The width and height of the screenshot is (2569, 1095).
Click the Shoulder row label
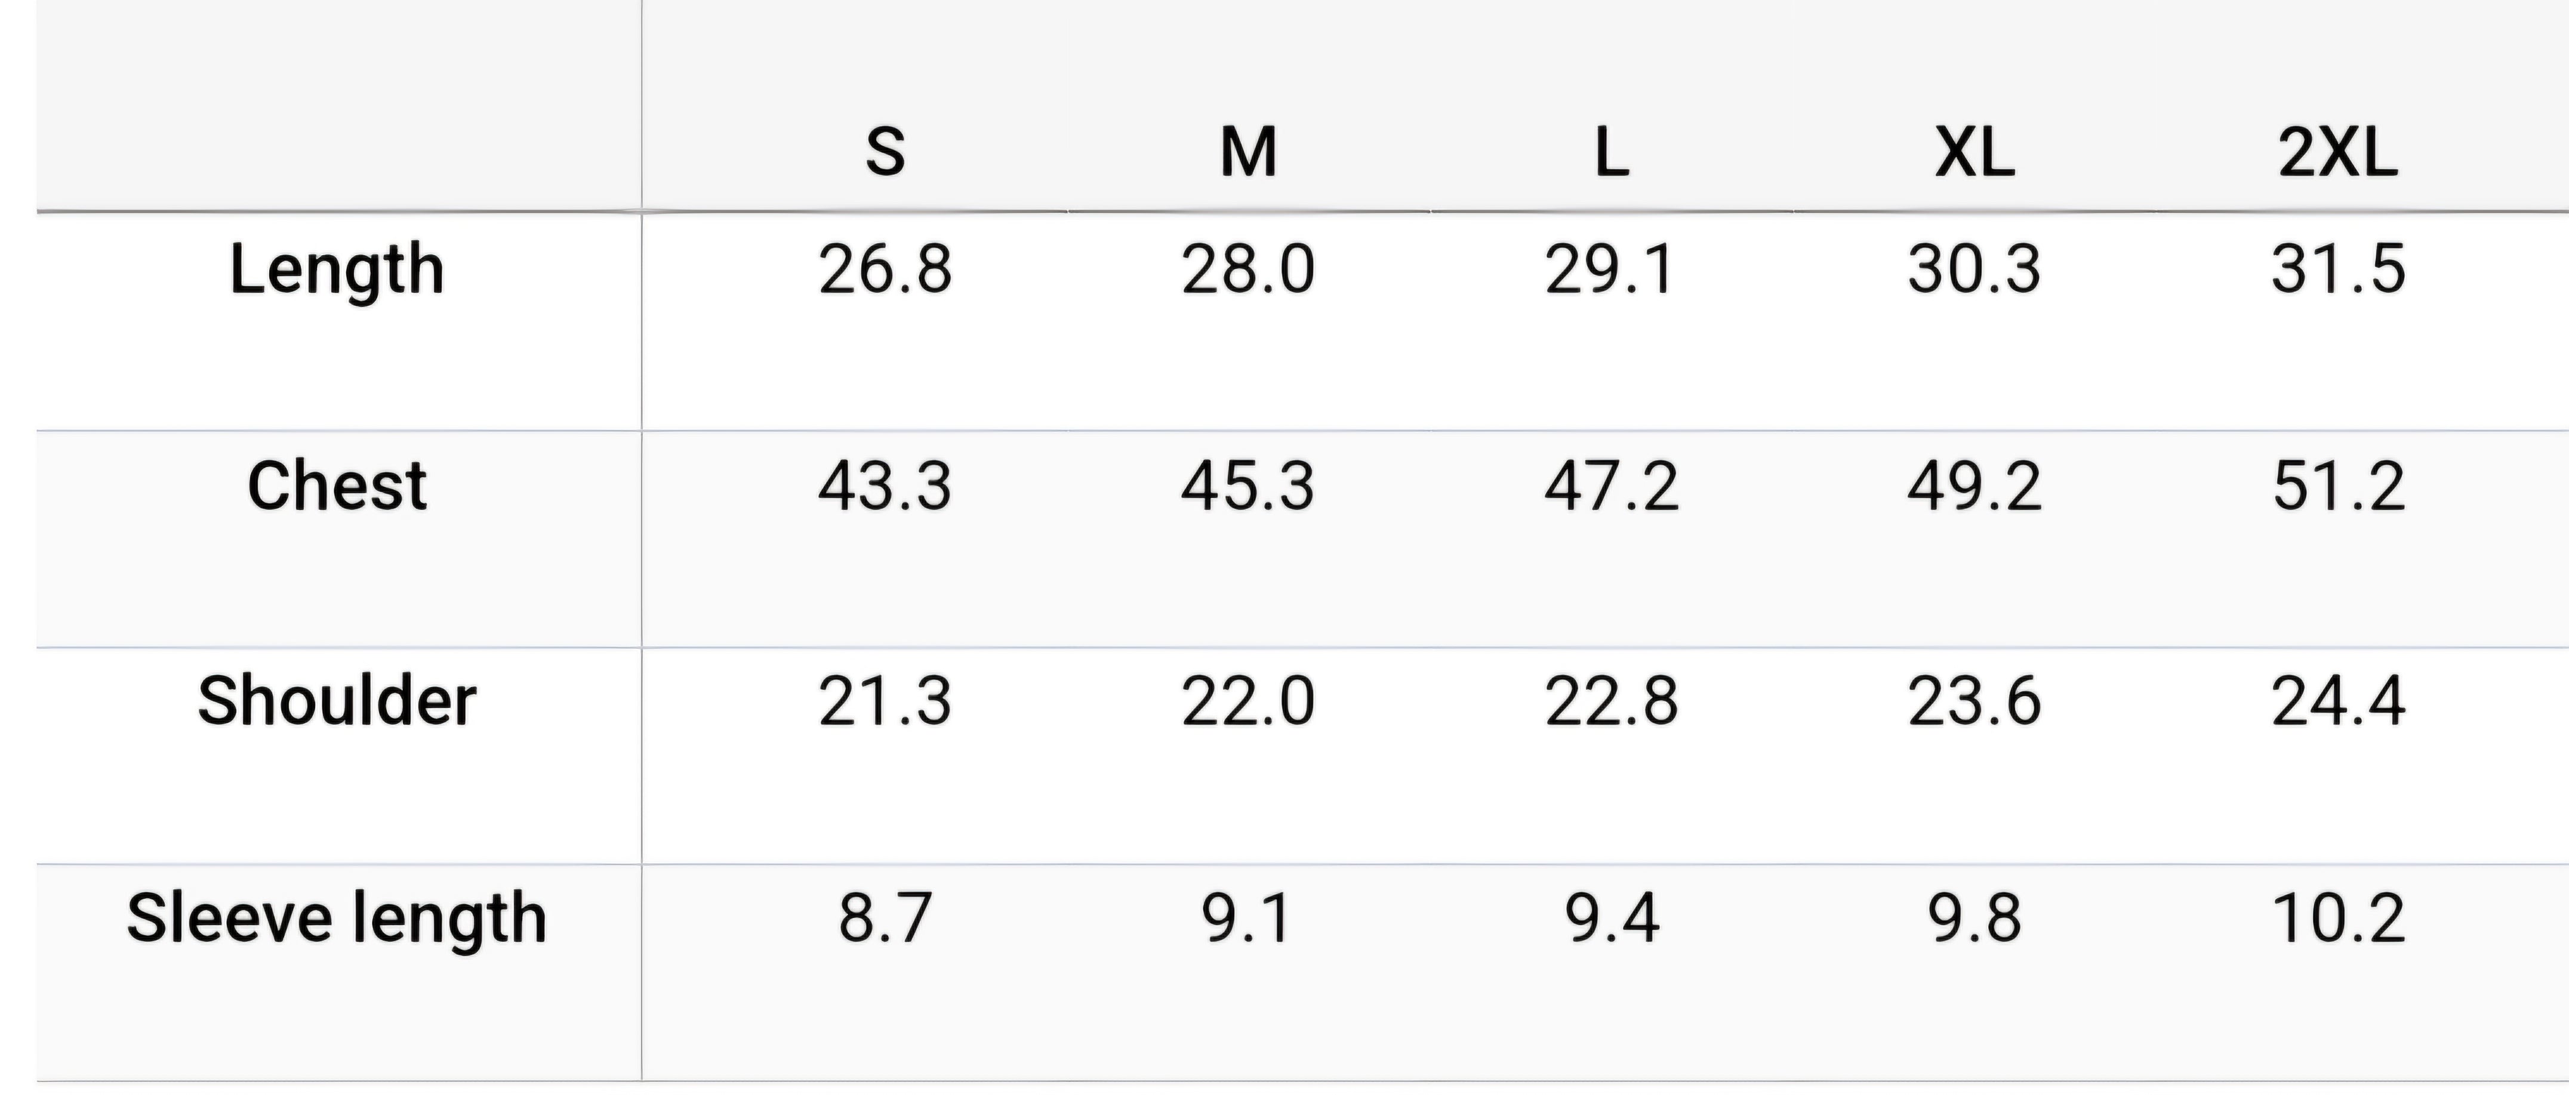[x=337, y=700]
